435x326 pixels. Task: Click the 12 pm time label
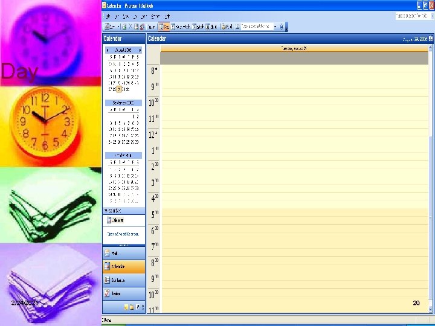click(x=153, y=135)
